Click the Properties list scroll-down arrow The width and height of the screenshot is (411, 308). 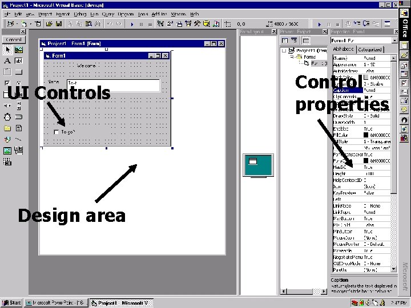tap(394, 269)
